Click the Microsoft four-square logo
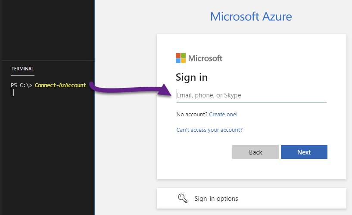This screenshot has height=215, width=352. pos(181,58)
